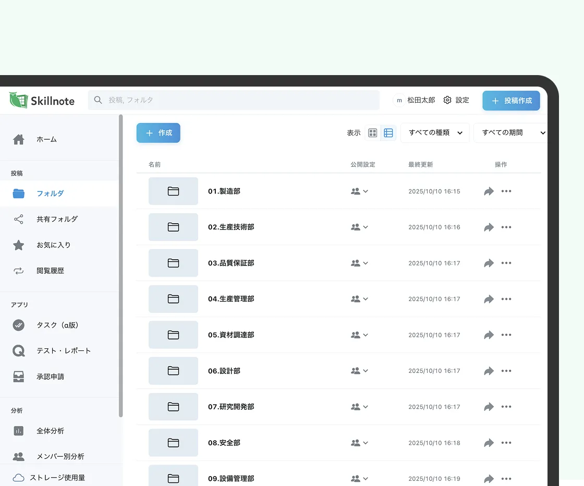This screenshot has width=584, height=486.
Task: Open 閲覧履歴 history icon
Action: pos(19,271)
